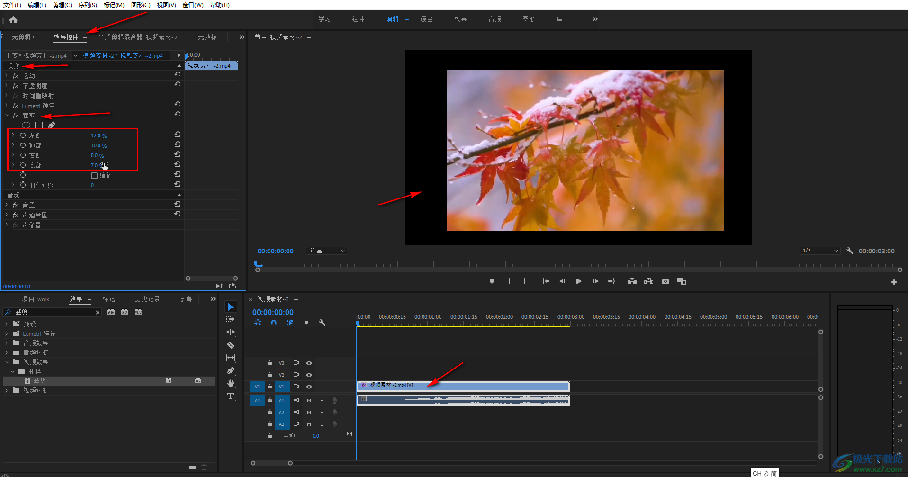
Task: Select the Ripple Edit tool
Action: point(231,332)
